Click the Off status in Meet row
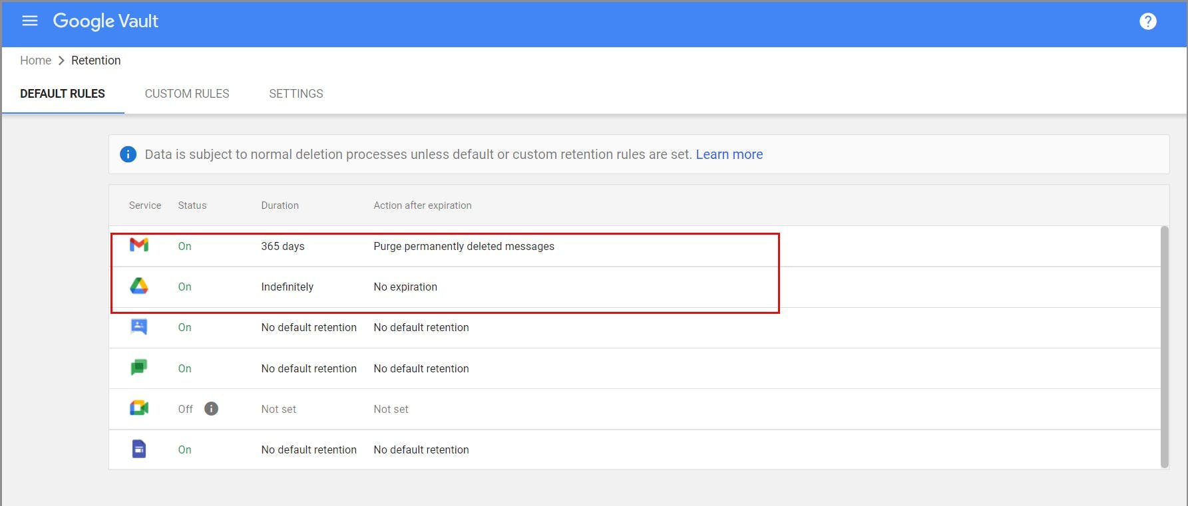Image resolution: width=1188 pixels, height=506 pixels. pos(185,409)
